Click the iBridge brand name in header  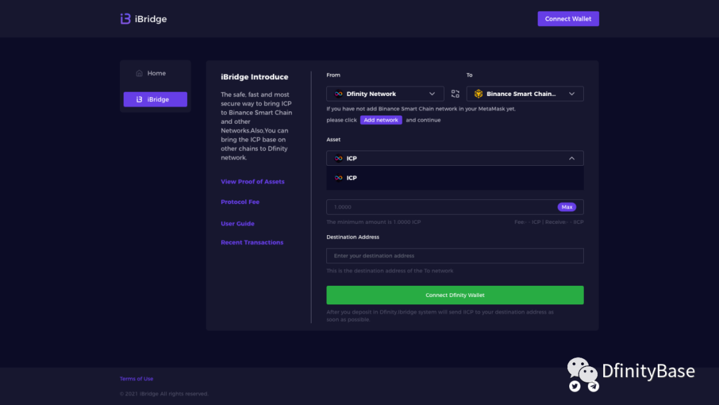click(151, 19)
